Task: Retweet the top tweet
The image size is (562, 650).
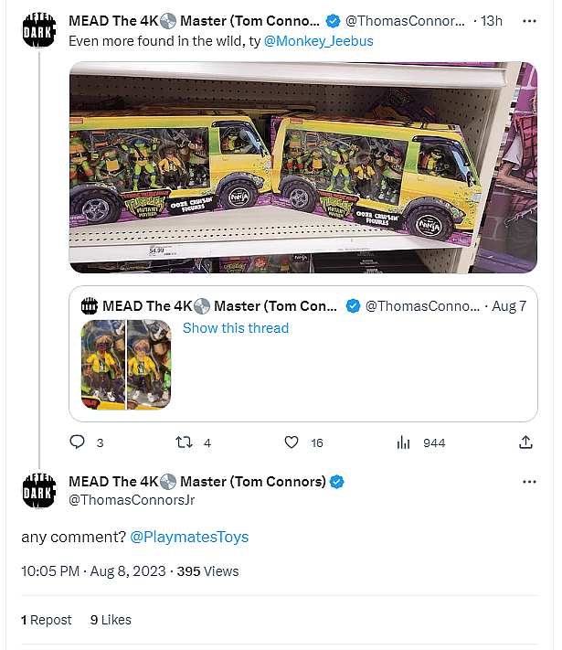Action: tap(184, 442)
